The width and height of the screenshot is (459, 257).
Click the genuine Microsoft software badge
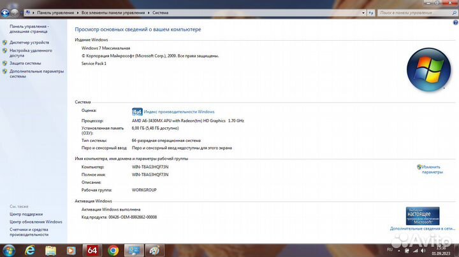423,216
